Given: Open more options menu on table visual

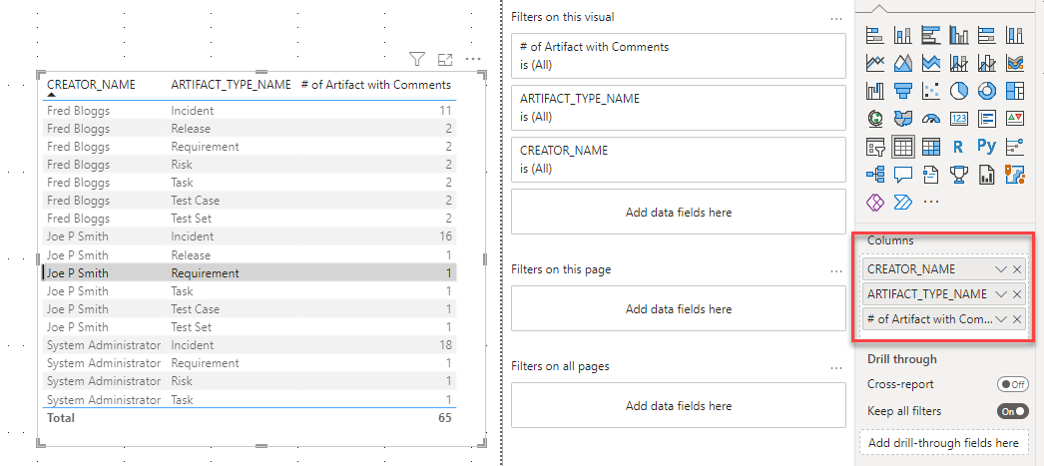Looking at the screenshot, I should click(x=473, y=60).
